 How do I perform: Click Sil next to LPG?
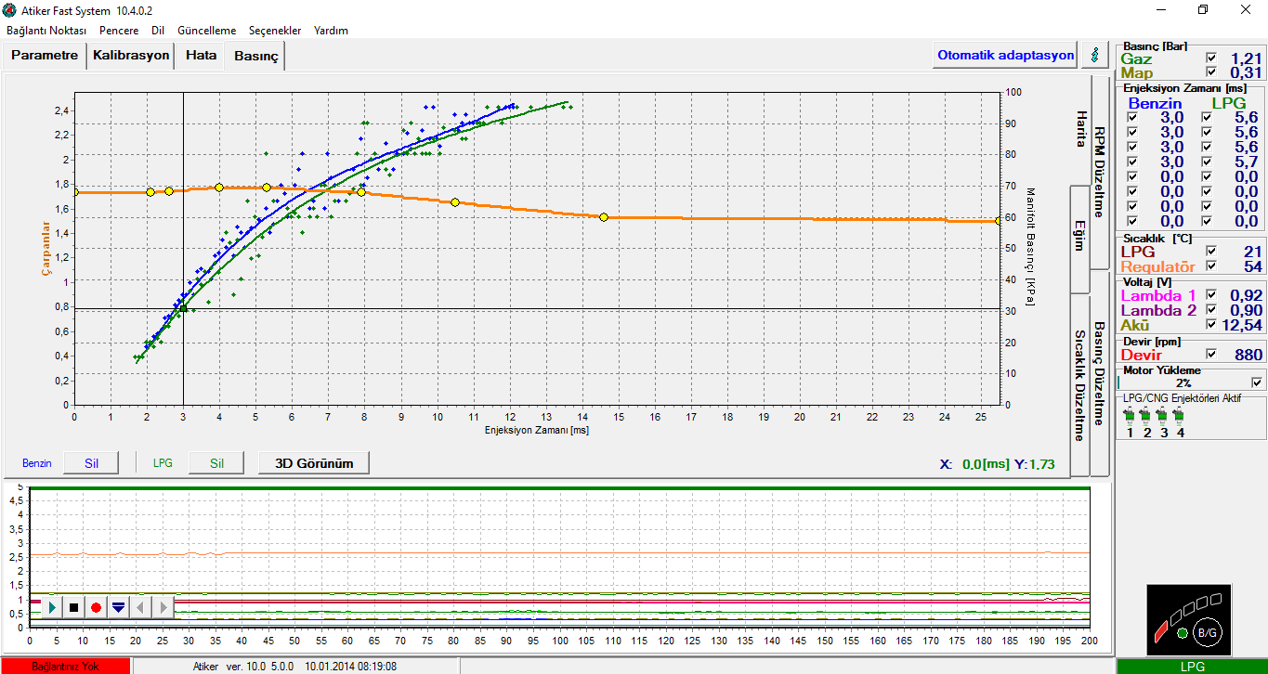pos(216,462)
